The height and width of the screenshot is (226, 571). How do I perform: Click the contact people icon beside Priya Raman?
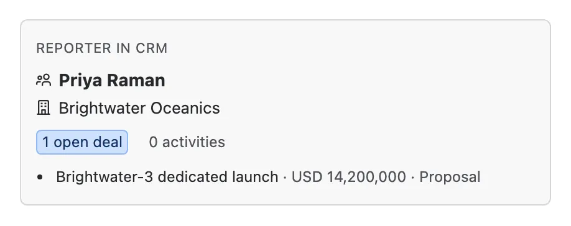(x=44, y=80)
